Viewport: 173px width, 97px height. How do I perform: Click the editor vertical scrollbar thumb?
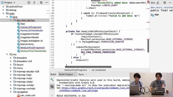[x=148, y=46]
